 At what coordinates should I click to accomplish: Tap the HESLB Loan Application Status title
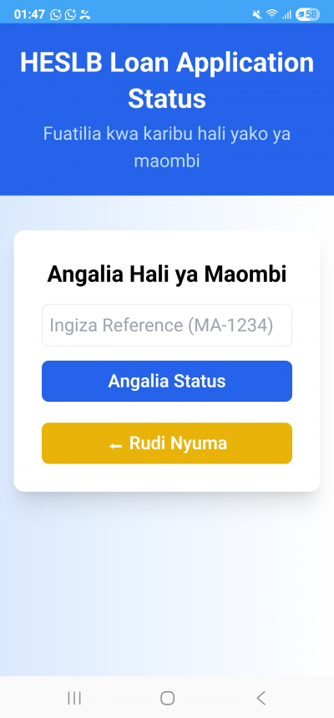click(167, 80)
